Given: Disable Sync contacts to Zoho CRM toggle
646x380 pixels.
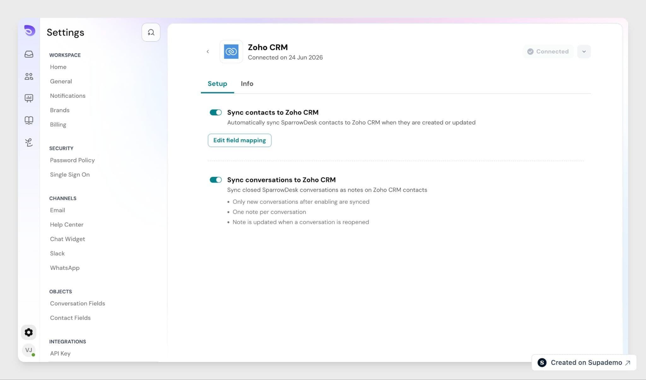Looking at the screenshot, I should 216,113.
